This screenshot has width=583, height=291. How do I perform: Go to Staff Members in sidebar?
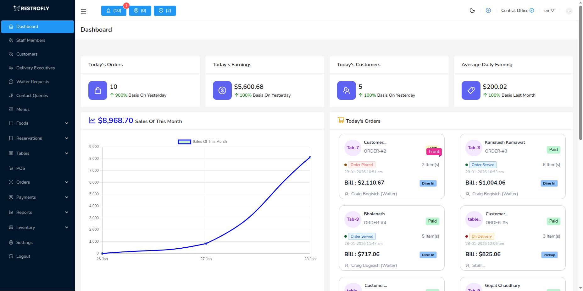(31, 40)
